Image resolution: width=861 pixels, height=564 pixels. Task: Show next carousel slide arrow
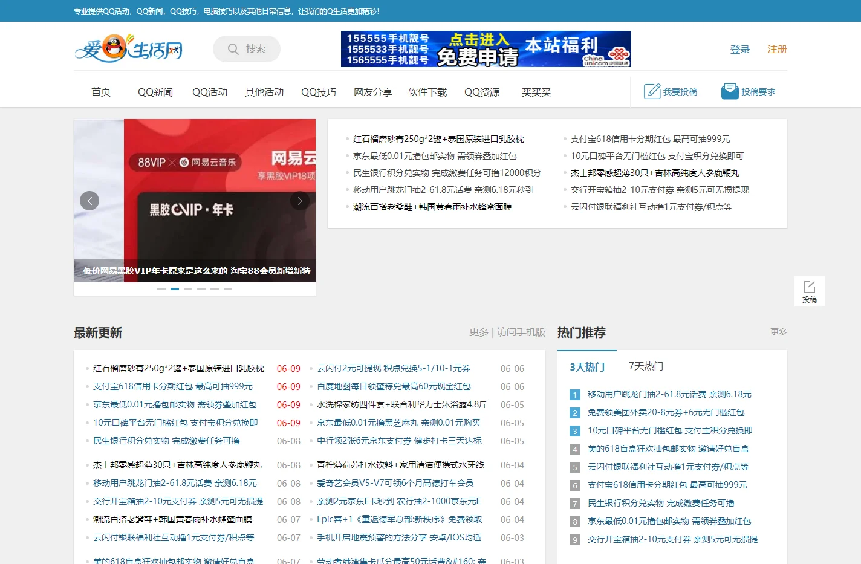(x=300, y=201)
